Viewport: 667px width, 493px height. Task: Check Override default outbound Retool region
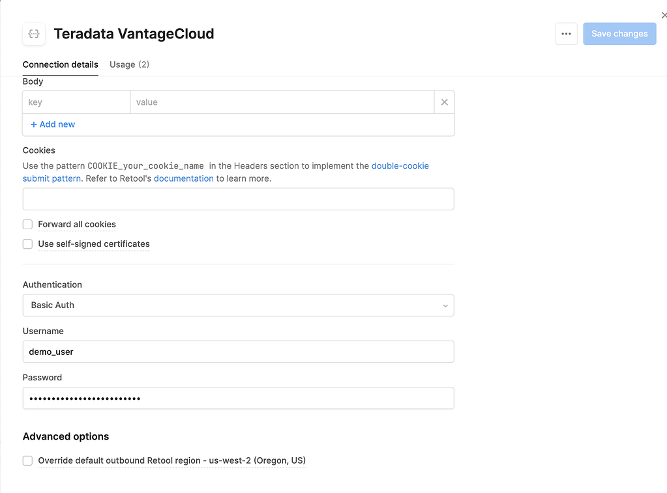27,461
